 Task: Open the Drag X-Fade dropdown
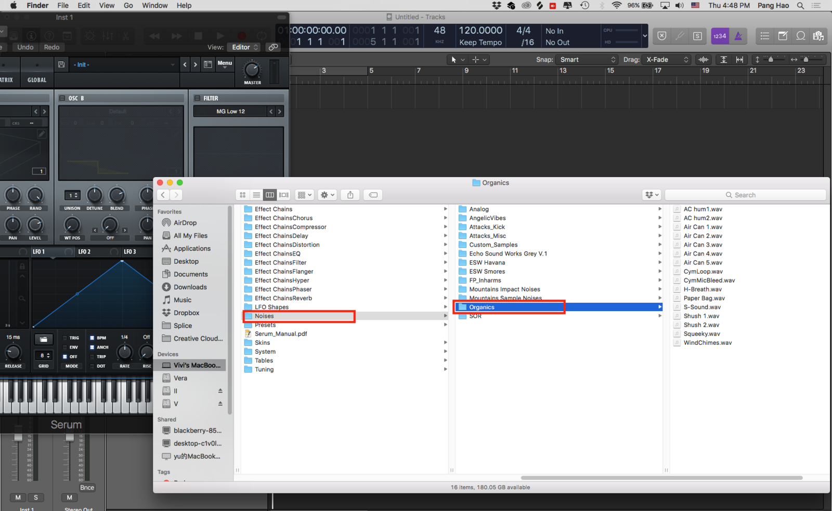pos(667,60)
